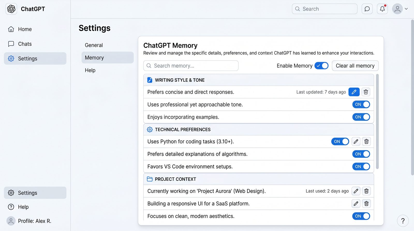Collapse the PROJECT CONTEXT section header

(x=258, y=179)
